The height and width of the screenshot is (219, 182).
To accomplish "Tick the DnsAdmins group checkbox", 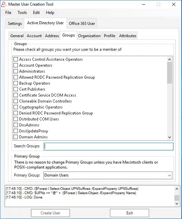I will [16, 125].
